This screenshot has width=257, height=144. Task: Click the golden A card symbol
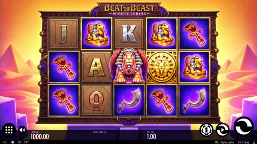click(x=96, y=67)
